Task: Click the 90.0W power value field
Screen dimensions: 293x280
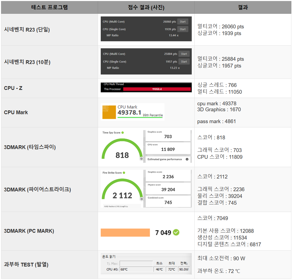Action: [x=184, y=269]
